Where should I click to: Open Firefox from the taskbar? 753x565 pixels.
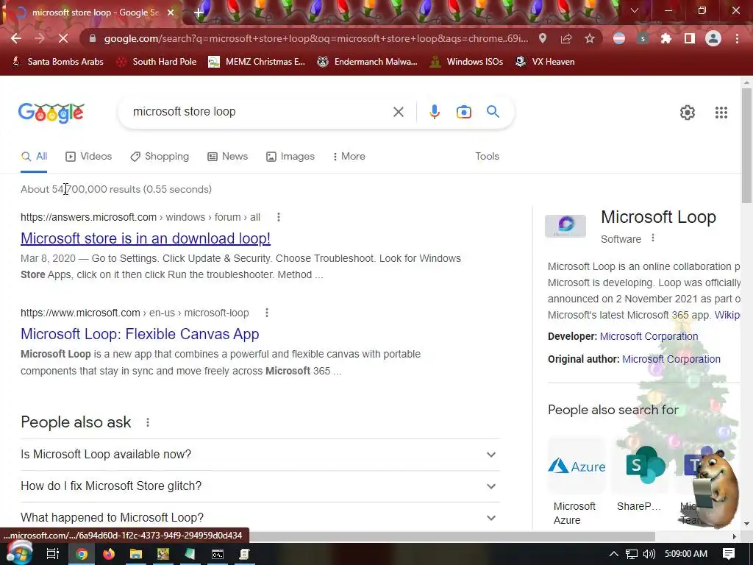tap(109, 554)
